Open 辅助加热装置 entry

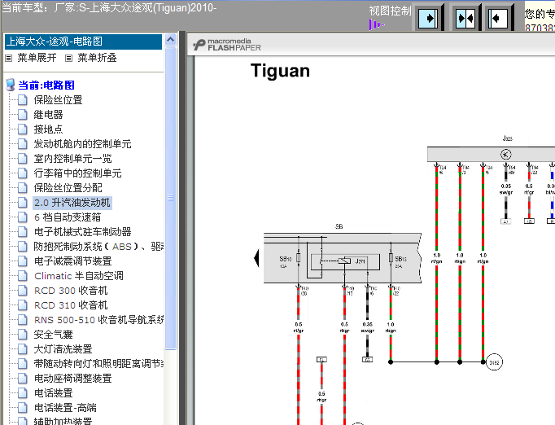coord(63,421)
